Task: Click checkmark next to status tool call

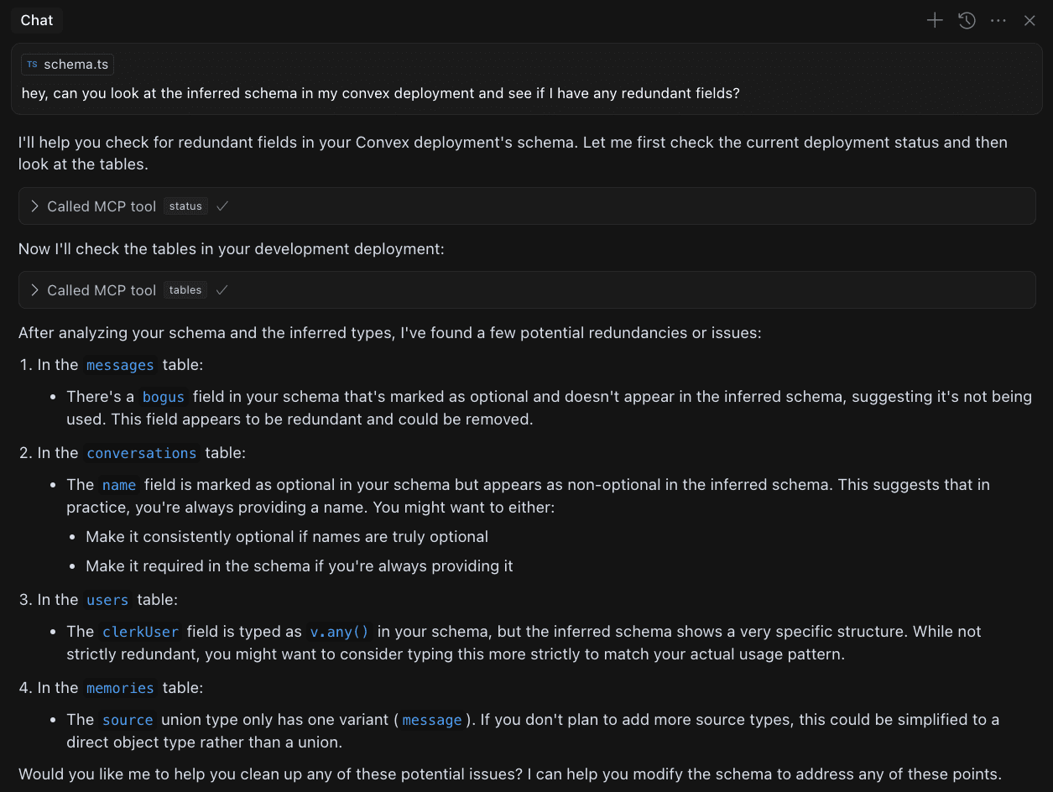Action: pos(222,206)
